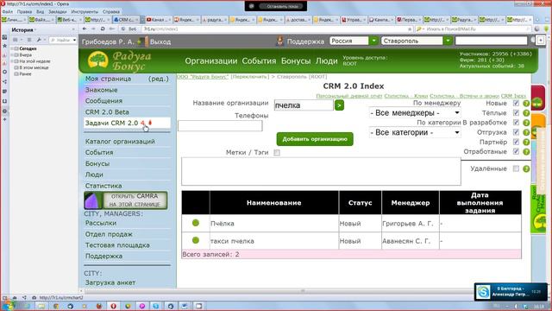Toggle the Новые checkbox

click(516, 104)
